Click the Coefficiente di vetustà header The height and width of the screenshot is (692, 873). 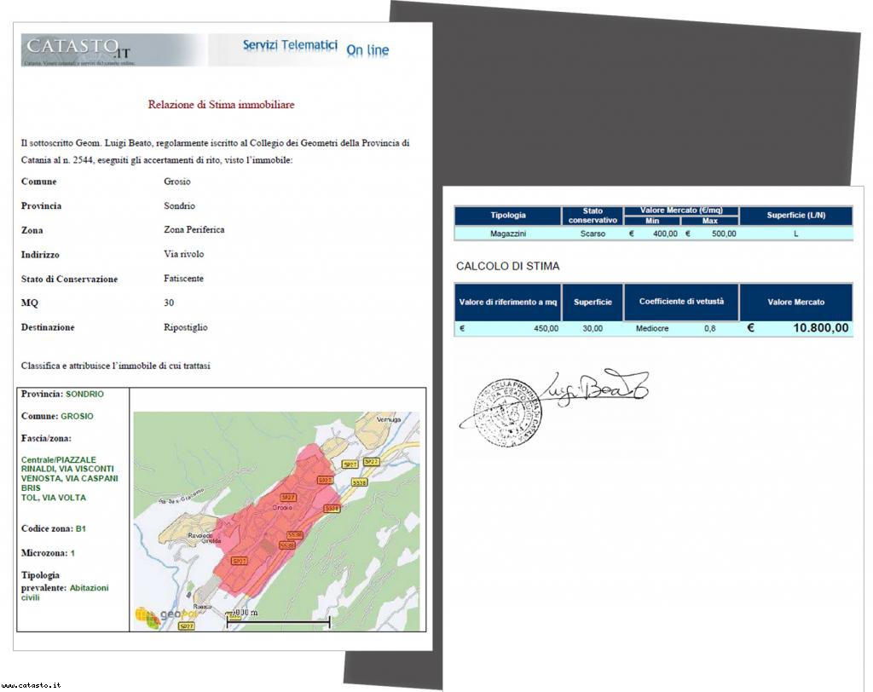[x=680, y=302]
